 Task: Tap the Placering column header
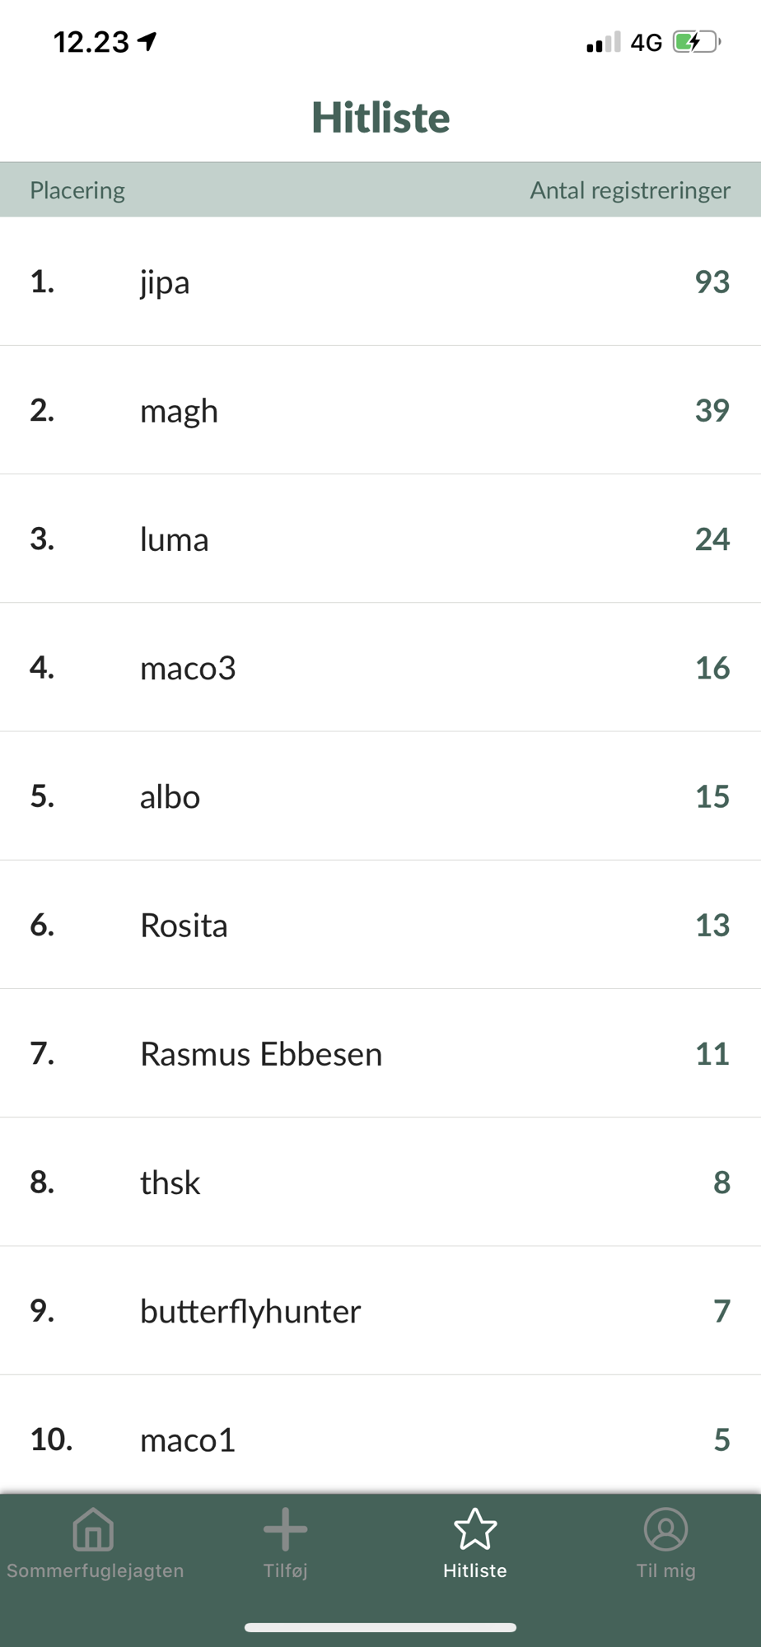click(x=77, y=190)
